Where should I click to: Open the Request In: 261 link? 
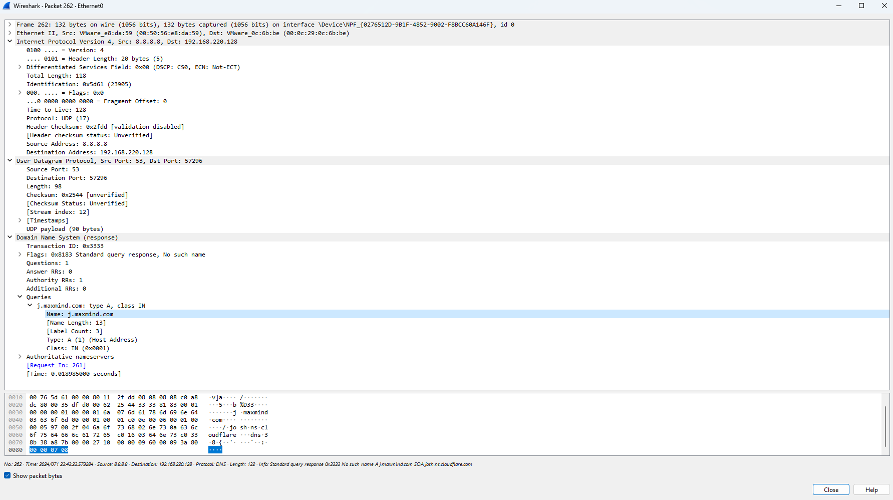pyautogui.click(x=56, y=365)
